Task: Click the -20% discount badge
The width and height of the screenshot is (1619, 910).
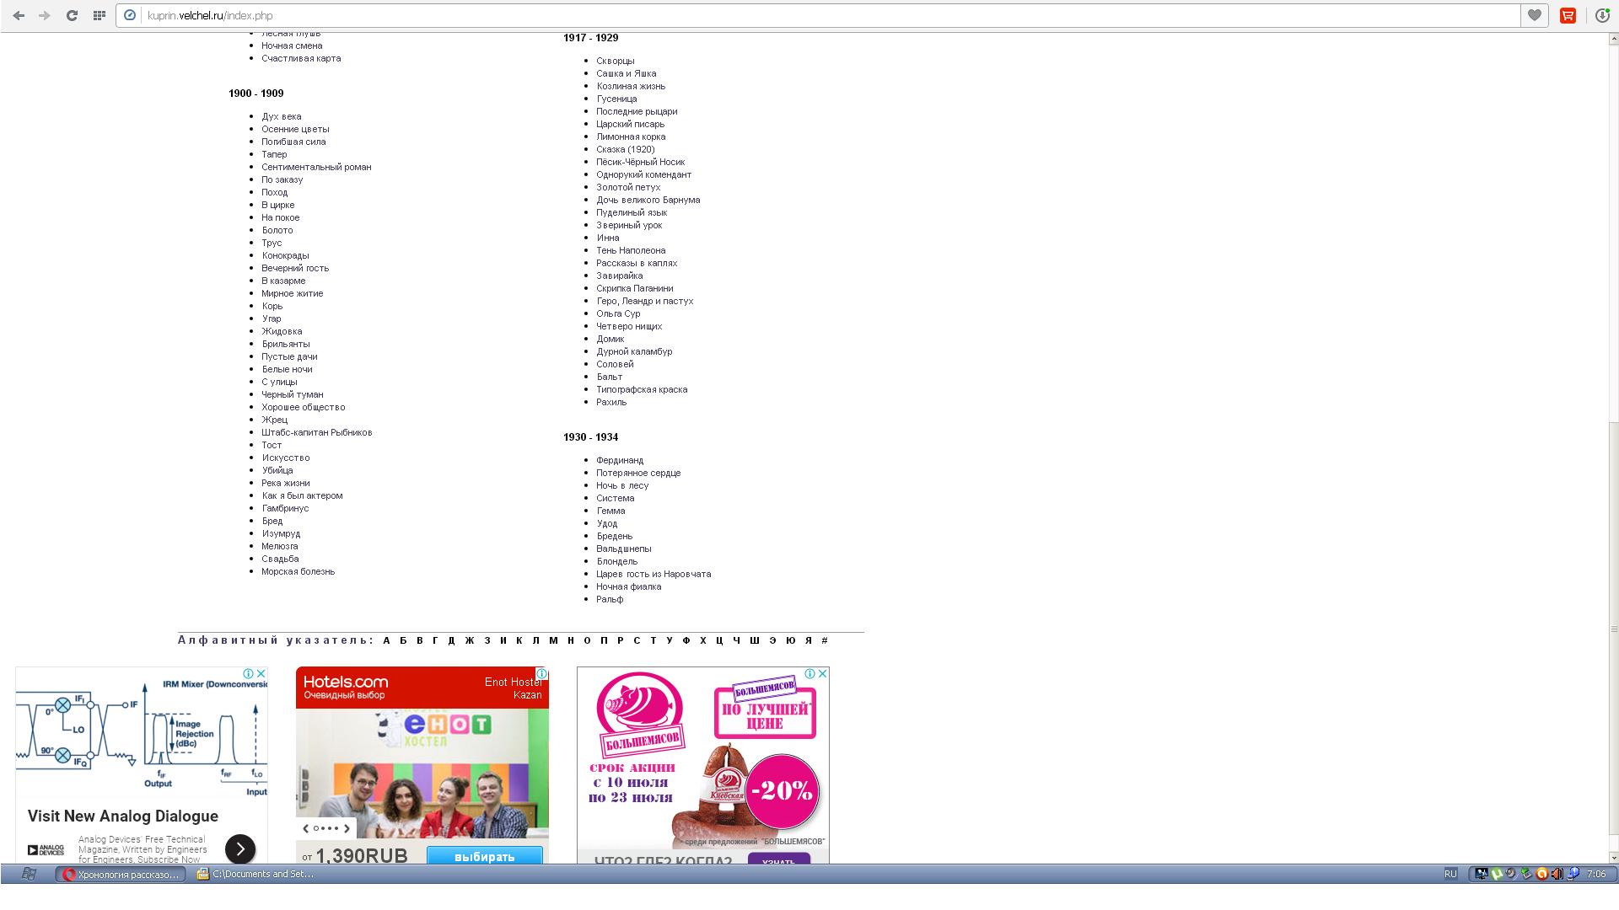Action: pos(782,790)
